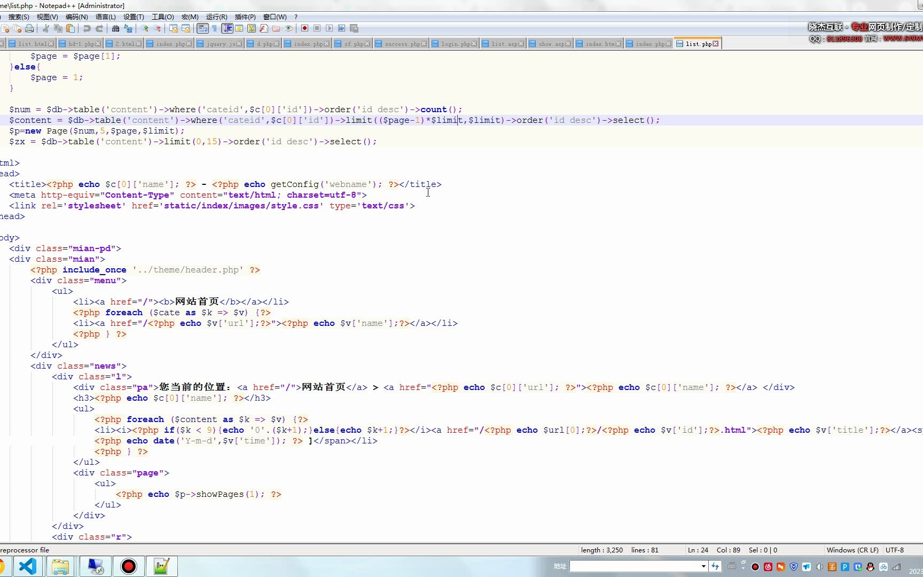Close the login.php tab
Image resolution: width=923 pixels, height=577 pixels.
(x=474, y=44)
